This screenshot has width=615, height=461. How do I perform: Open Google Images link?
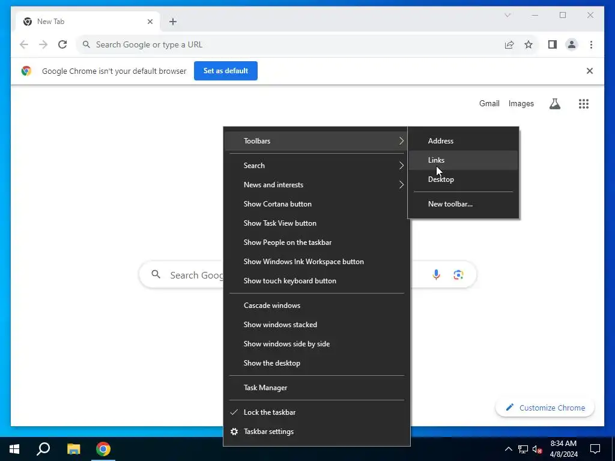click(521, 103)
